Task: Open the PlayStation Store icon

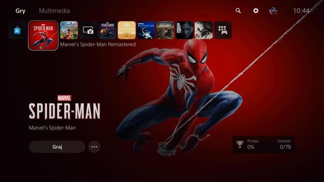Action: (x=17, y=30)
